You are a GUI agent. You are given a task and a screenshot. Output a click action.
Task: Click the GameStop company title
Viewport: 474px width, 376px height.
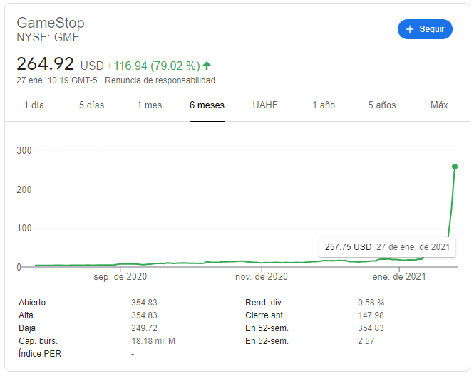tap(50, 23)
